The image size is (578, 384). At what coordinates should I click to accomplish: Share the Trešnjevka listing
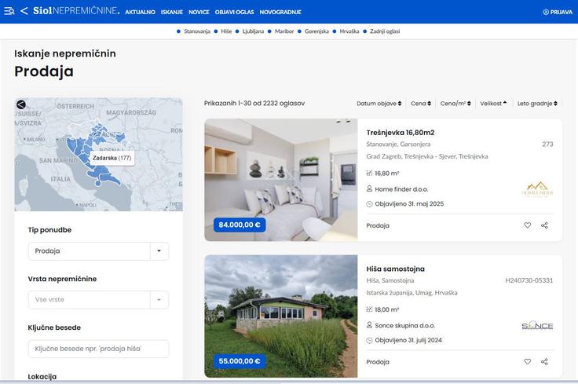pos(544,225)
